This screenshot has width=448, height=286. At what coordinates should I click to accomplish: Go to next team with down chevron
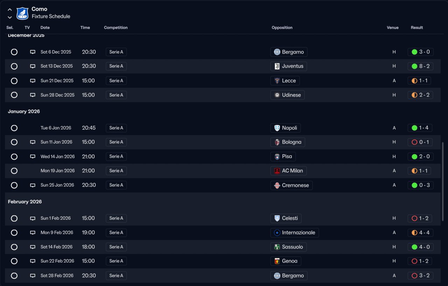10,17
